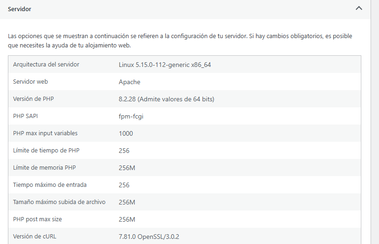The image size is (379, 244).
Task: Click the 8.2.28 PHP version value
Action: coord(166,99)
